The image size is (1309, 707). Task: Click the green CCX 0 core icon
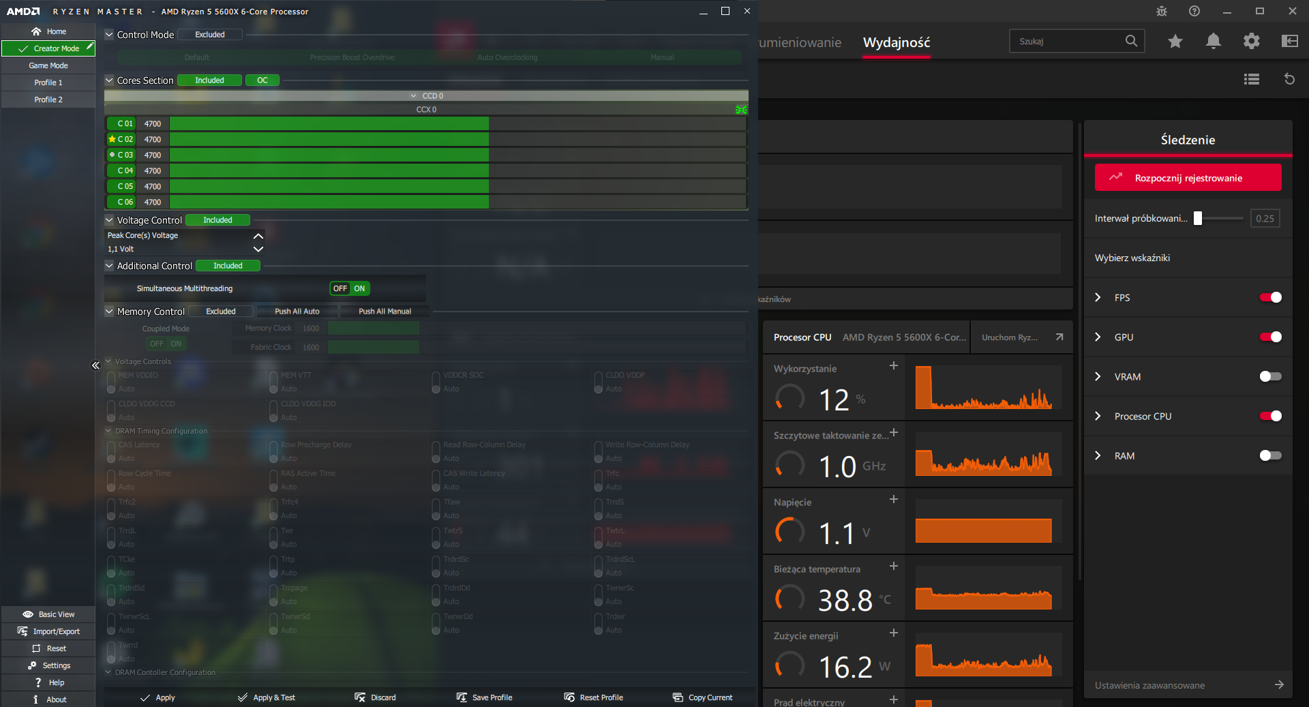(741, 110)
